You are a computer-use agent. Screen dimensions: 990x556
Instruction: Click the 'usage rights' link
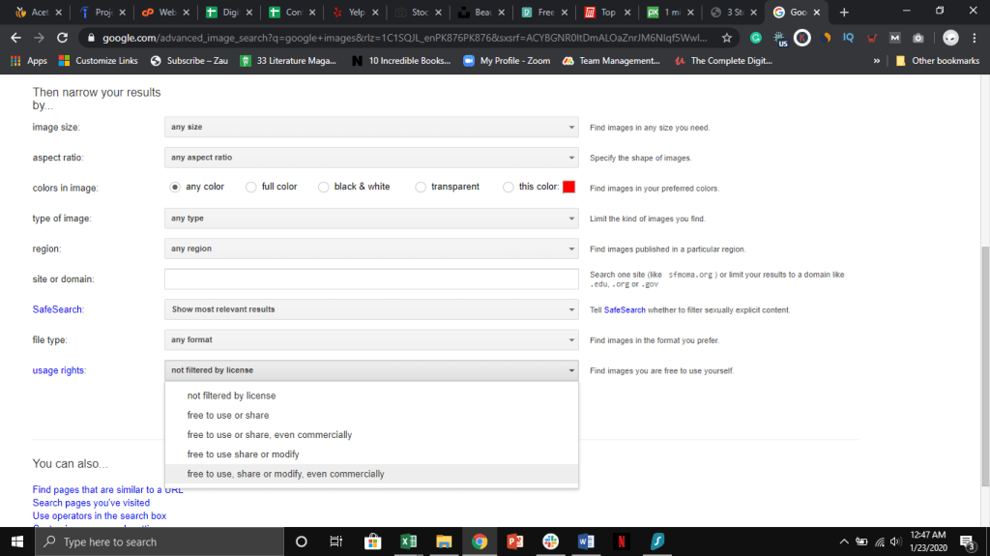coord(59,370)
